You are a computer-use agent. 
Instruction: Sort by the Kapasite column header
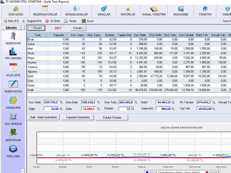coord(59,35)
